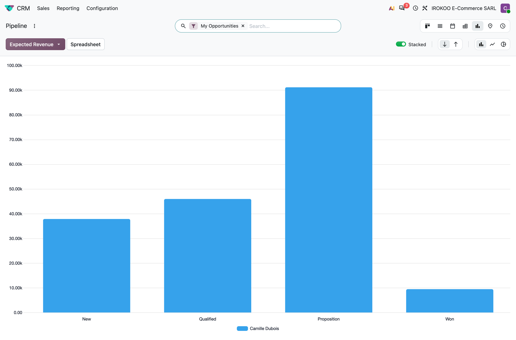Viewport: 516px width, 340px height.
Task: Open the Configuration menu
Action: pos(102,8)
